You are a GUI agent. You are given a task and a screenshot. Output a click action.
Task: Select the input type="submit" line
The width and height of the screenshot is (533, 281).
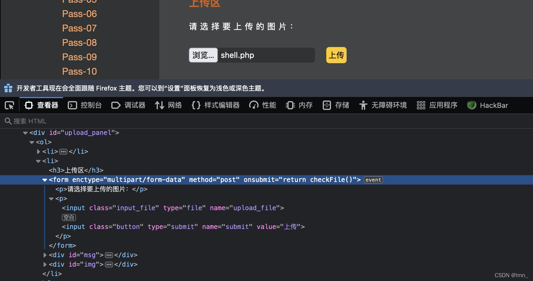click(x=183, y=227)
